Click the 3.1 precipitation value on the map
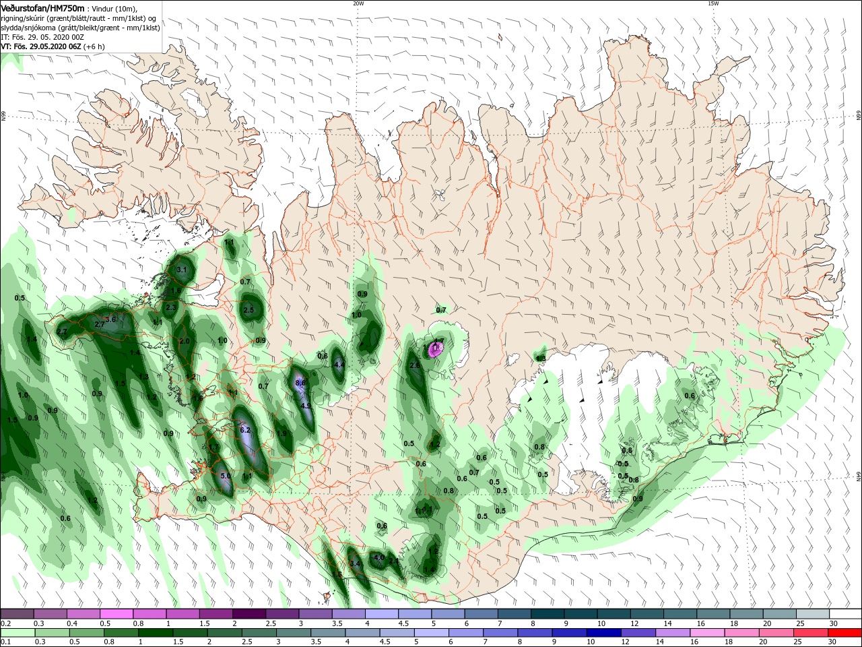Screen dimensions: 862x647 (181, 270)
